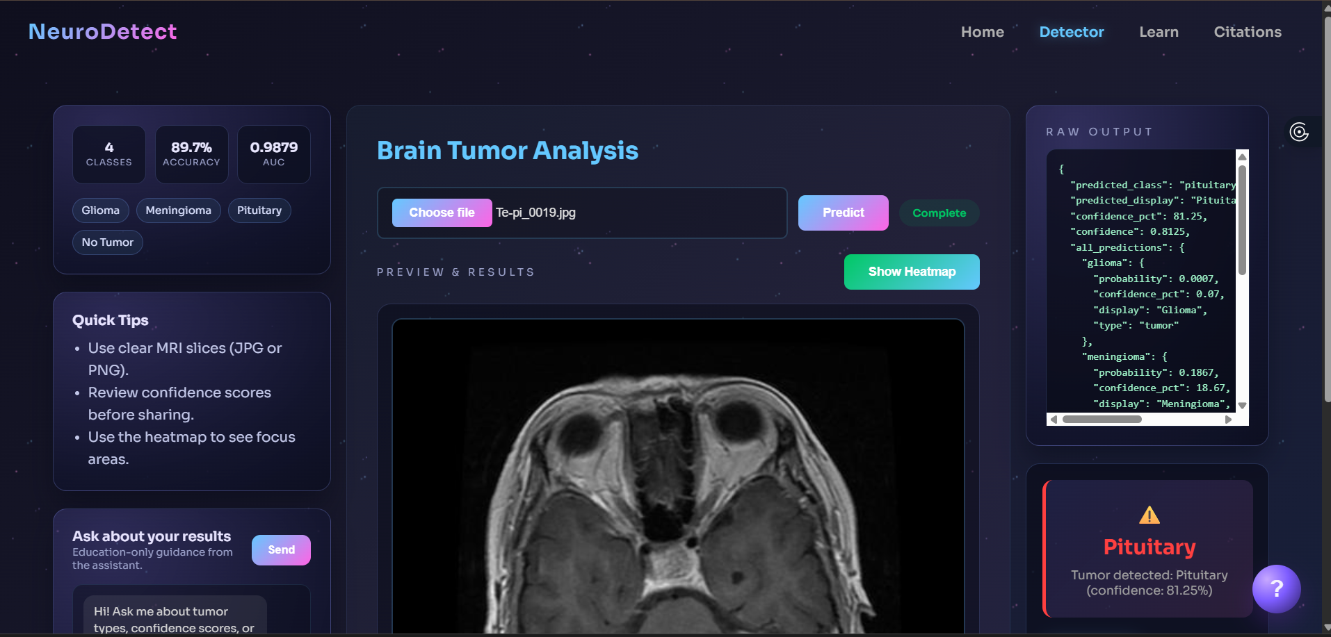Click the assistant greeting chat message
Viewport: 1331px width, 637px height.
175,616
